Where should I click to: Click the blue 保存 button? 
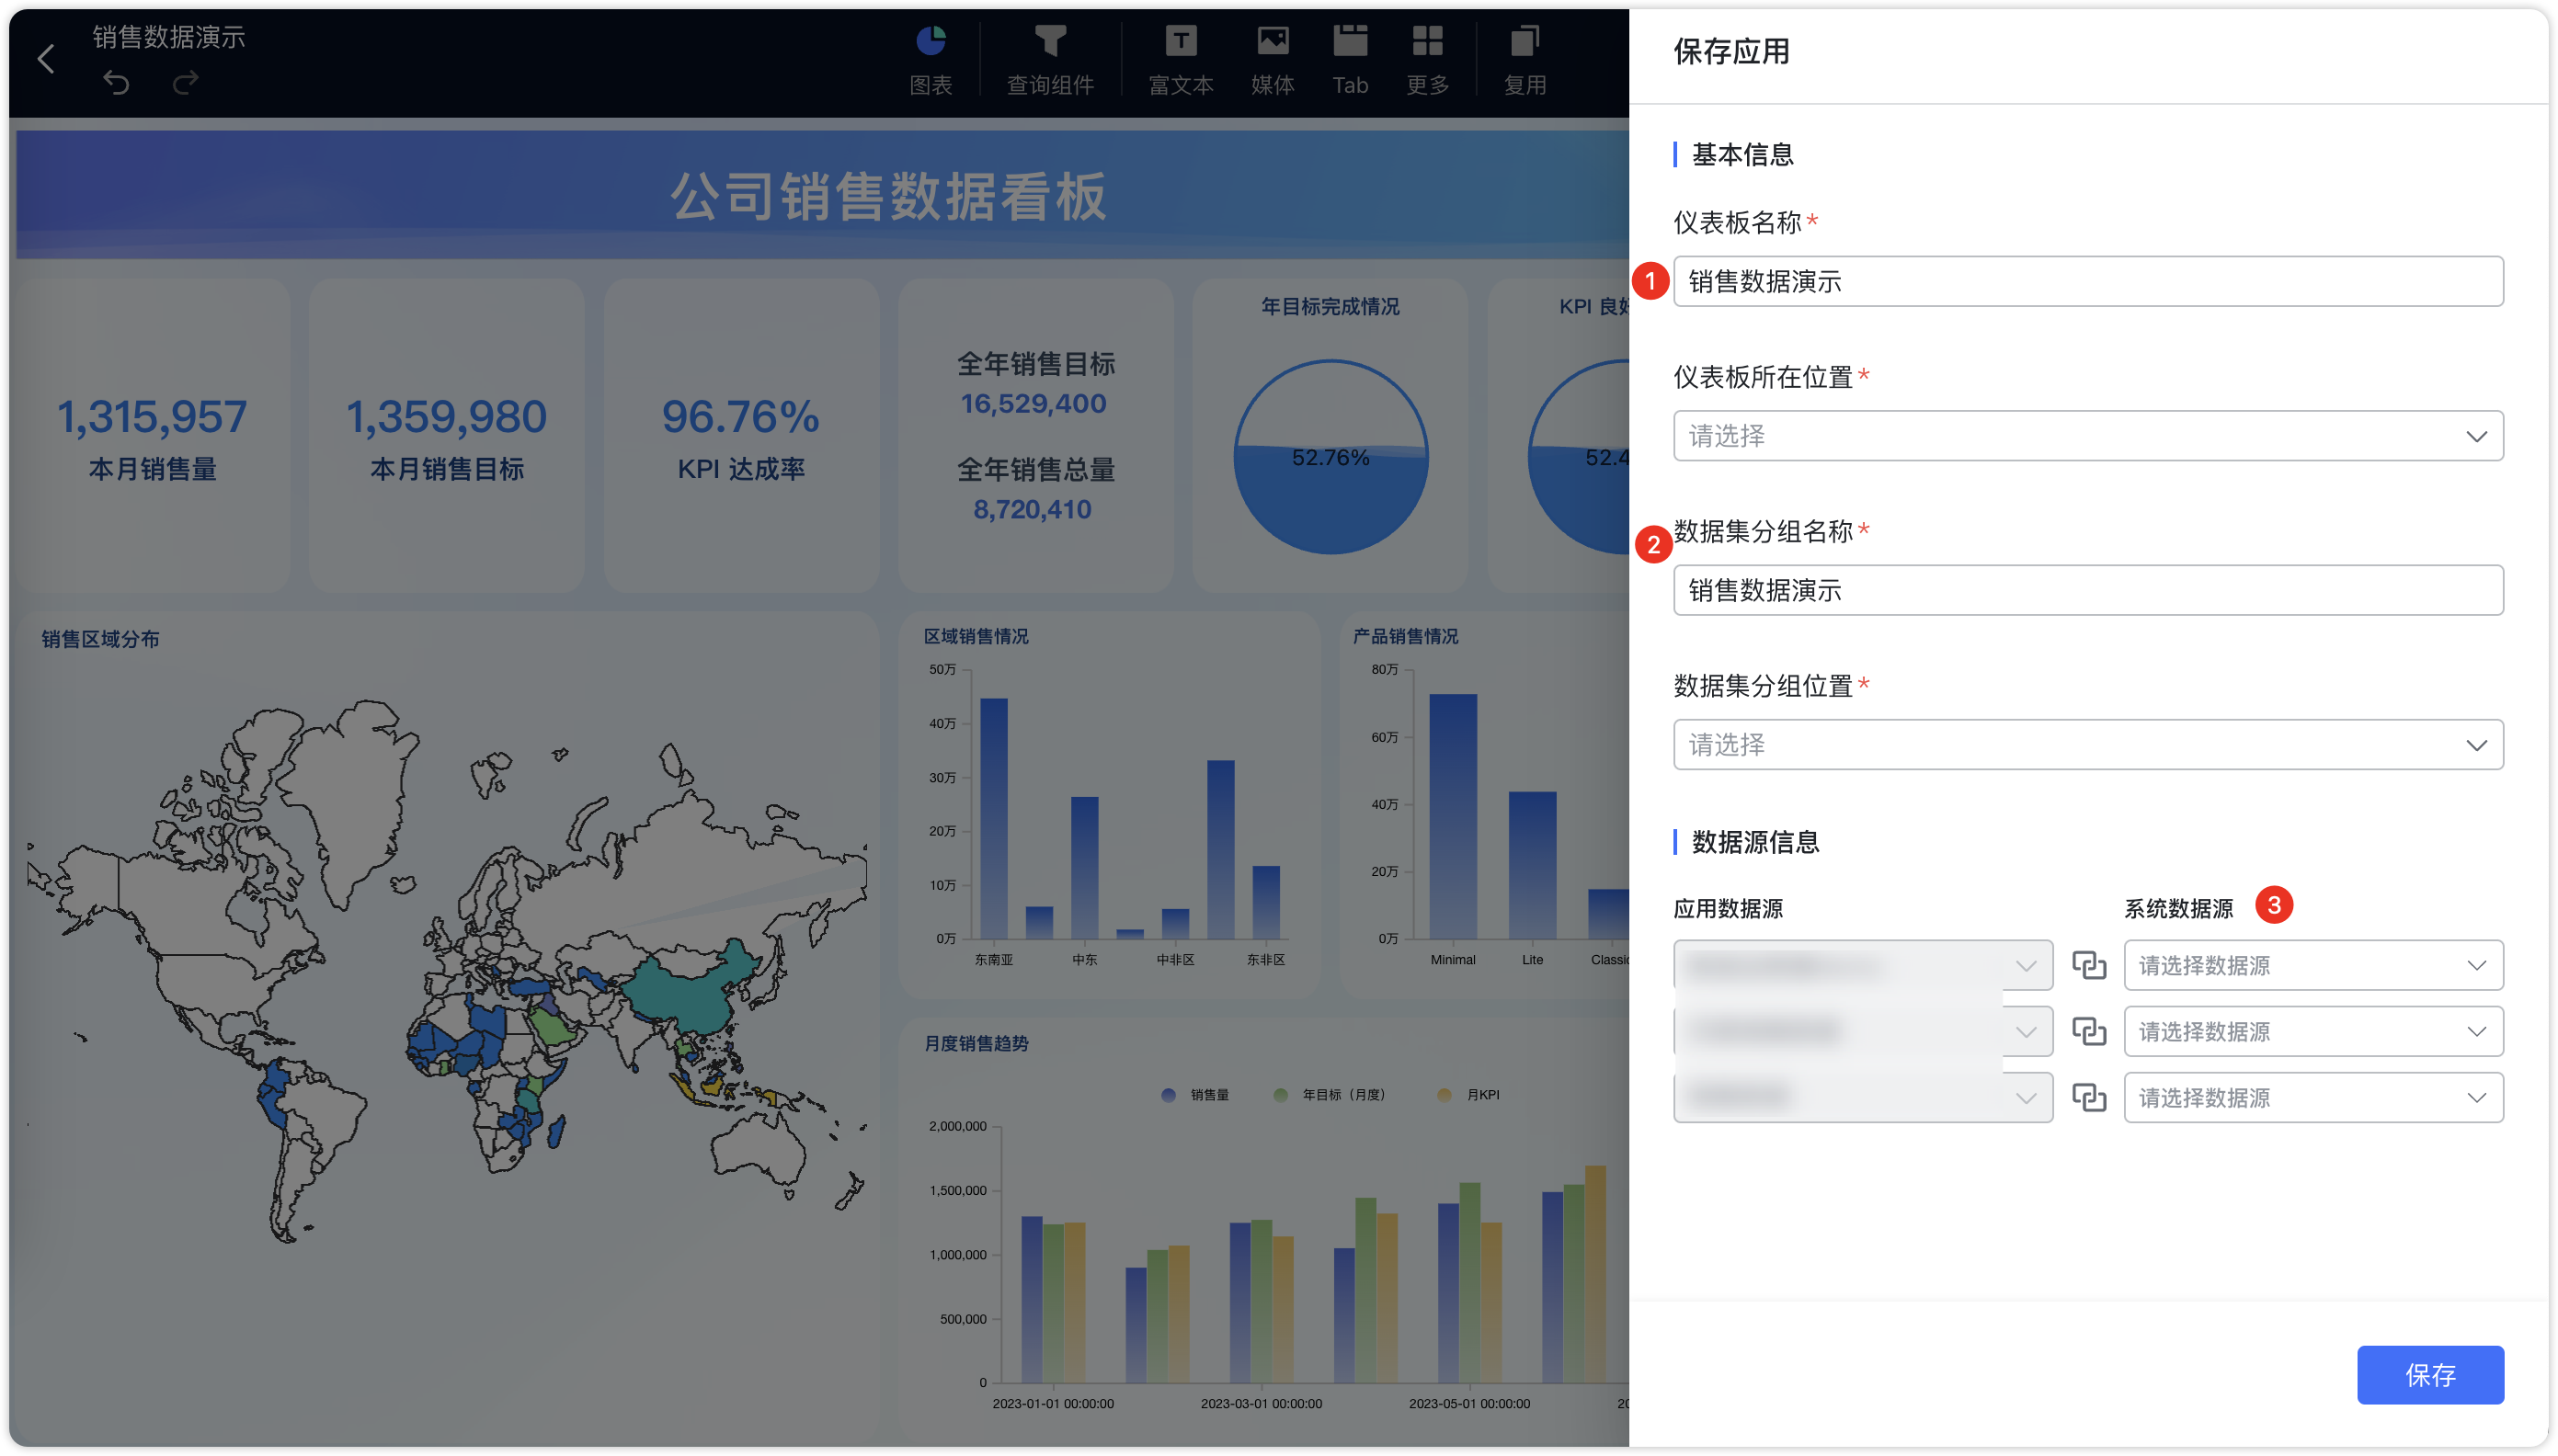coord(2429,1374)
